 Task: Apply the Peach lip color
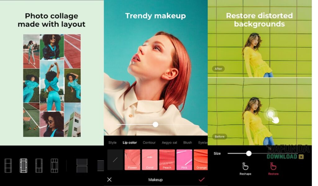pyautogui.click(x=167, y=160)
